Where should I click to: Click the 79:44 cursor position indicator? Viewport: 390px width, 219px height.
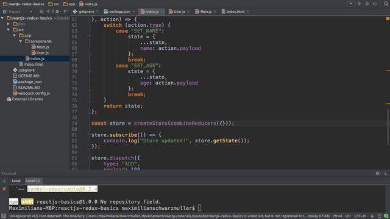click(x=337, y=216)
